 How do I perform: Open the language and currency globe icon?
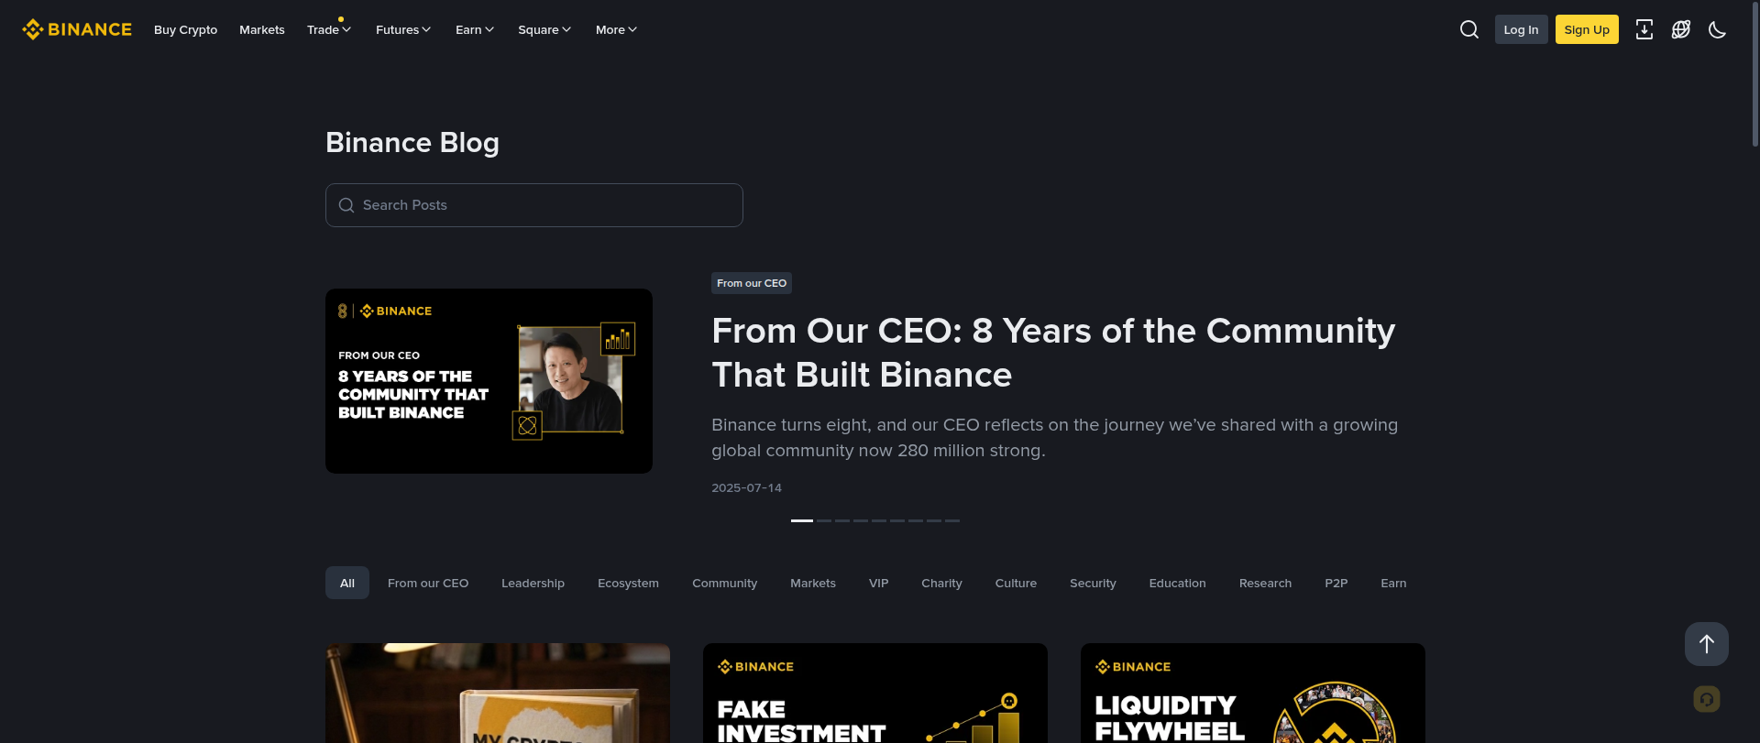[x=1681, y=29]
